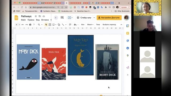The width and height of the screenshot is (171, 96).
Task: Click the Фон background button
Action: [83, 25]
